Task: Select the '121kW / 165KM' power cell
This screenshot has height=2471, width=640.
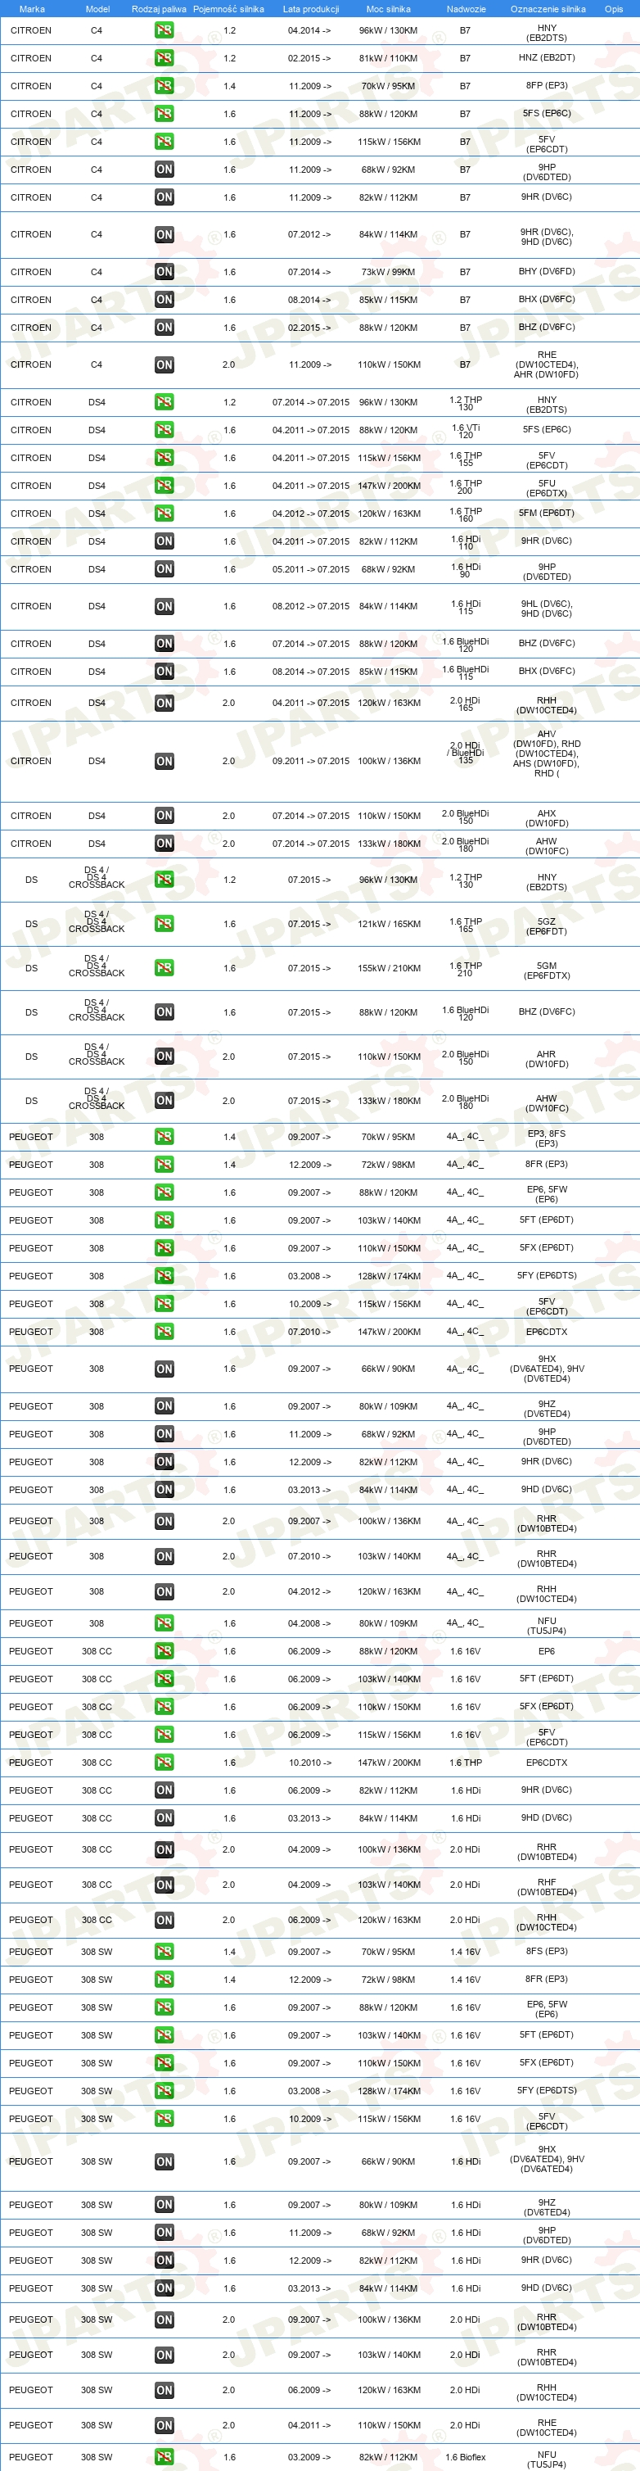Action: coord(388,925)
